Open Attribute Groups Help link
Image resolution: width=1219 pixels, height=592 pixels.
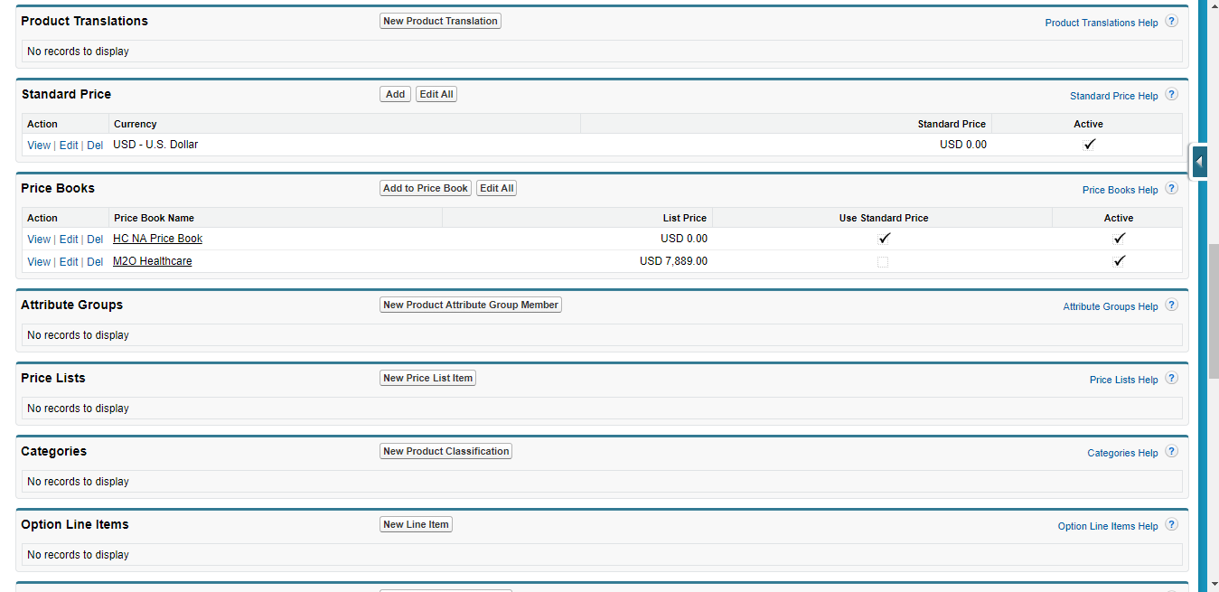click(x=1111, y=306)
